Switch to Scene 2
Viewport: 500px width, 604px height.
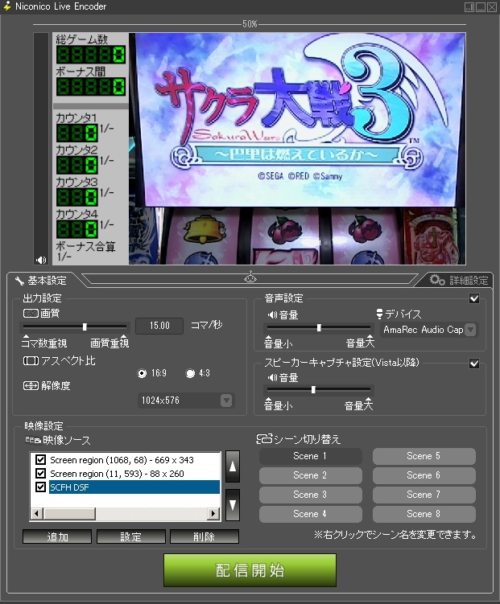point(310,475)
